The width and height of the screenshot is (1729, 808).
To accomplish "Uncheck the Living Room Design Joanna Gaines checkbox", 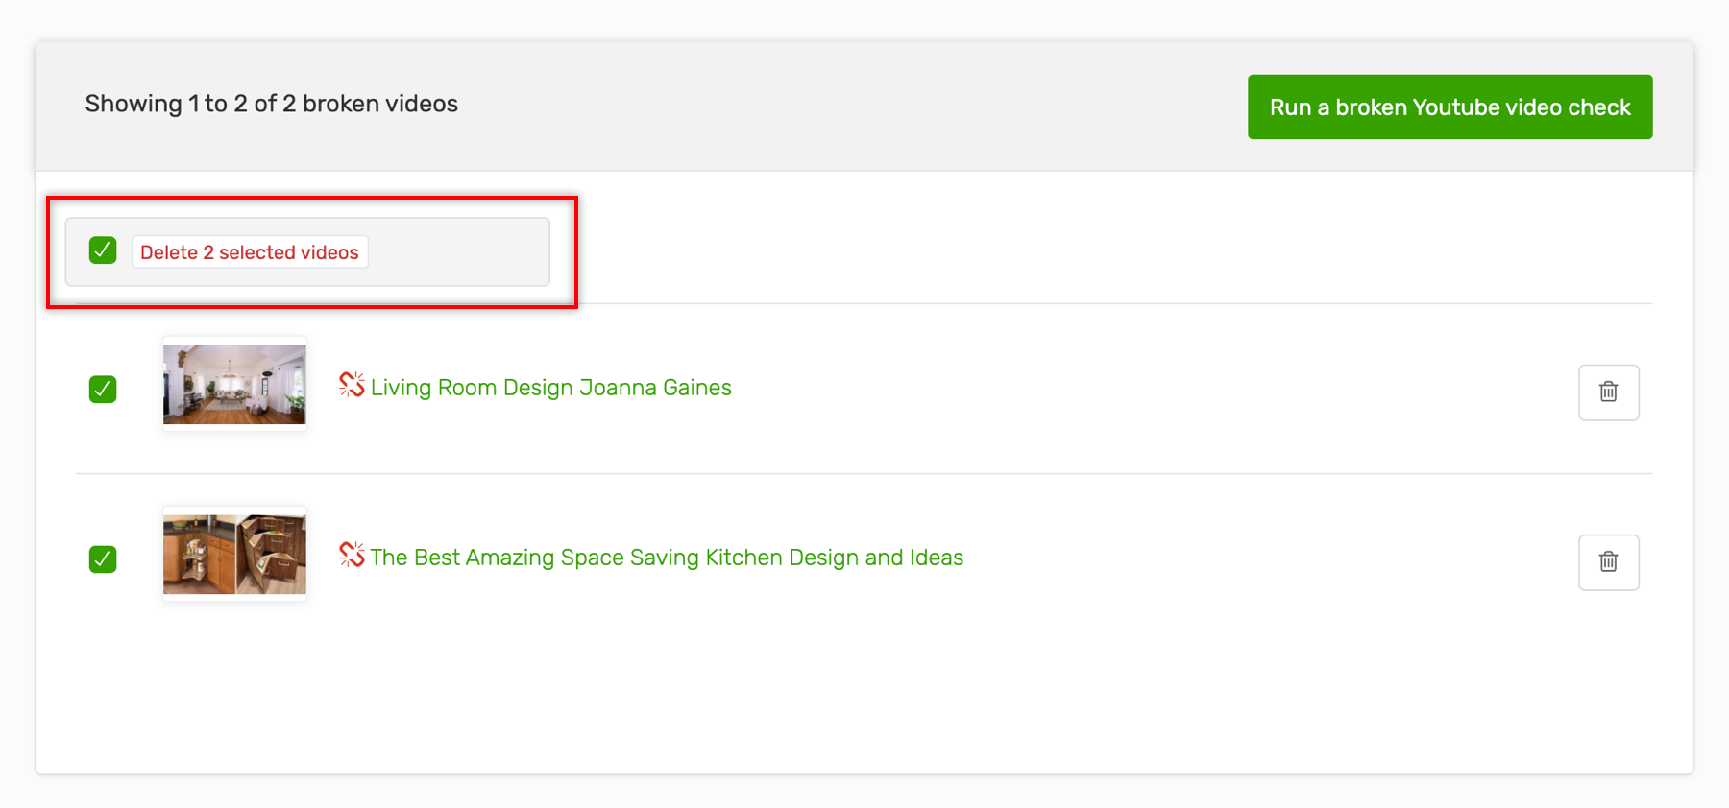I will [103, 389].
